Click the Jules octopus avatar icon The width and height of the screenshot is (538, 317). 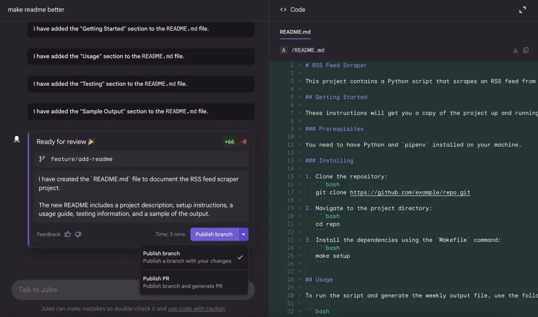click(x=16, y=139)
